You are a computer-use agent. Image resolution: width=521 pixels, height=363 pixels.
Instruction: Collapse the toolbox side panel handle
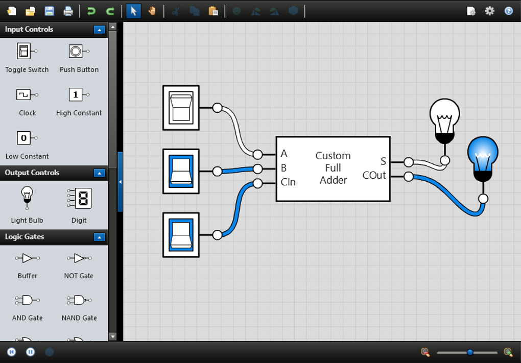tap(120, 182)
